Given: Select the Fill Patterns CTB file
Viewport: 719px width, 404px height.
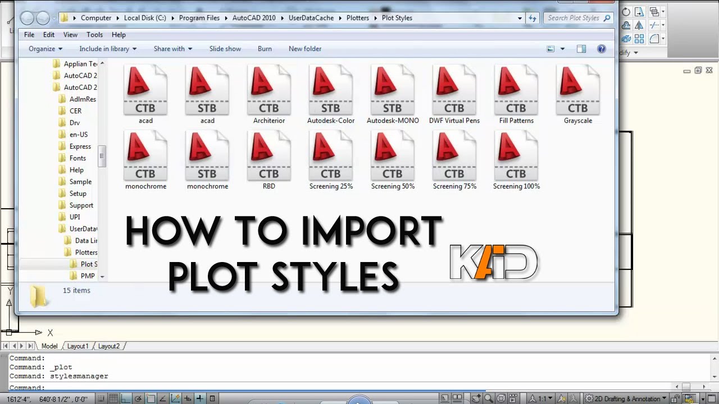Looking at the screenshot, I should pos(516,94).
